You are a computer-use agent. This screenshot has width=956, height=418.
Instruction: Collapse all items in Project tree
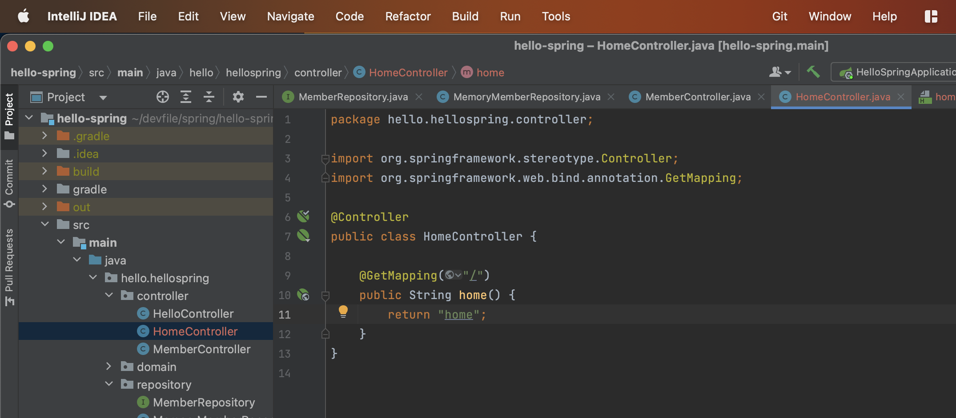click(209, 97)
